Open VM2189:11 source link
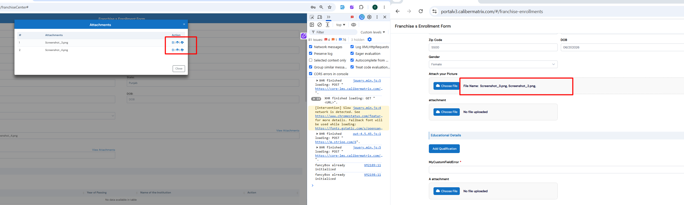 (372, 165)
